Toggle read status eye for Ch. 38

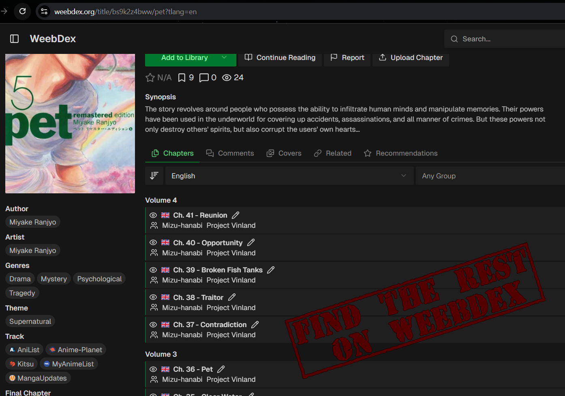pos(153,297)
